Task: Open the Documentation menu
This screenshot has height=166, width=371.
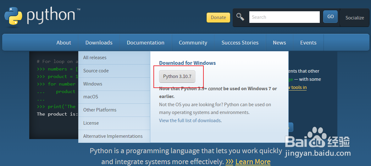Action: pos(146,43)
